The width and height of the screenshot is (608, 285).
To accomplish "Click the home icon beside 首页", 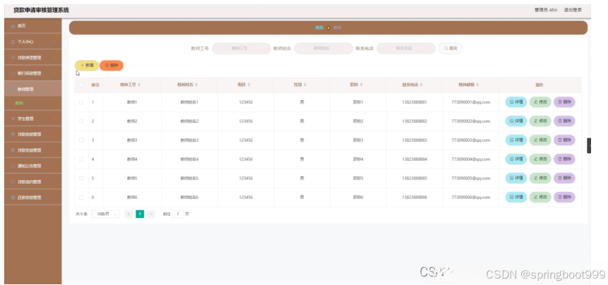I will point(13,26).
